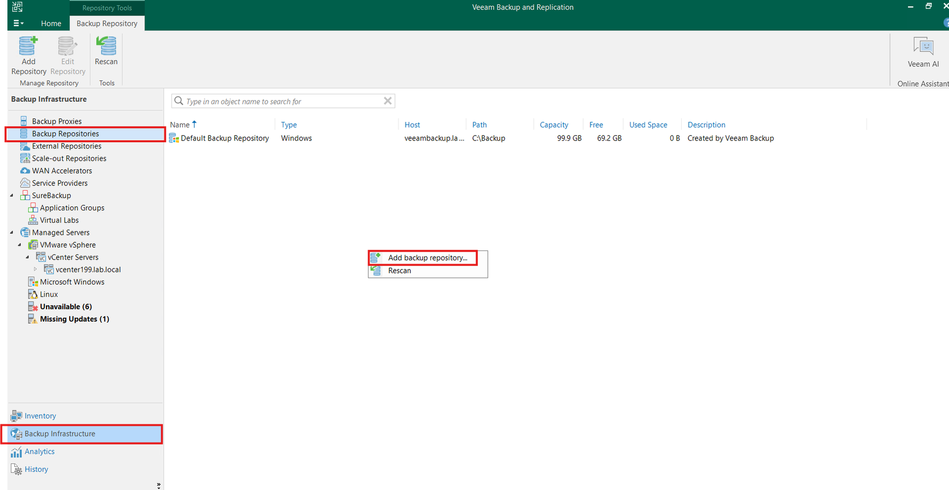This screenshot has width=949, height=490.
Task: Click the Rescan ribbon icon
Action: coord(106,47)
